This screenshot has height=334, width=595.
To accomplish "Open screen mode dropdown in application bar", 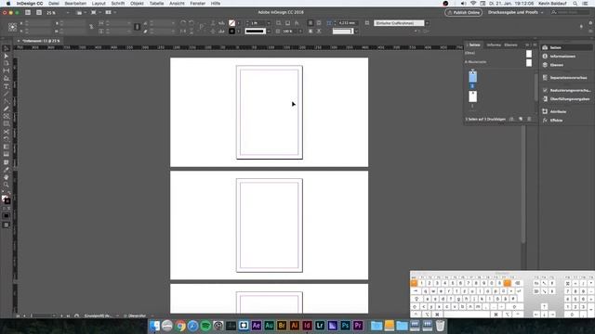I will 95,12.
